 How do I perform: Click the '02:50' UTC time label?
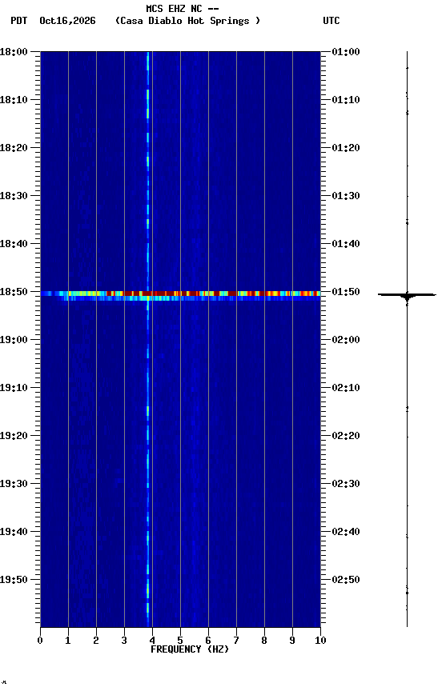tap(346, 580)
